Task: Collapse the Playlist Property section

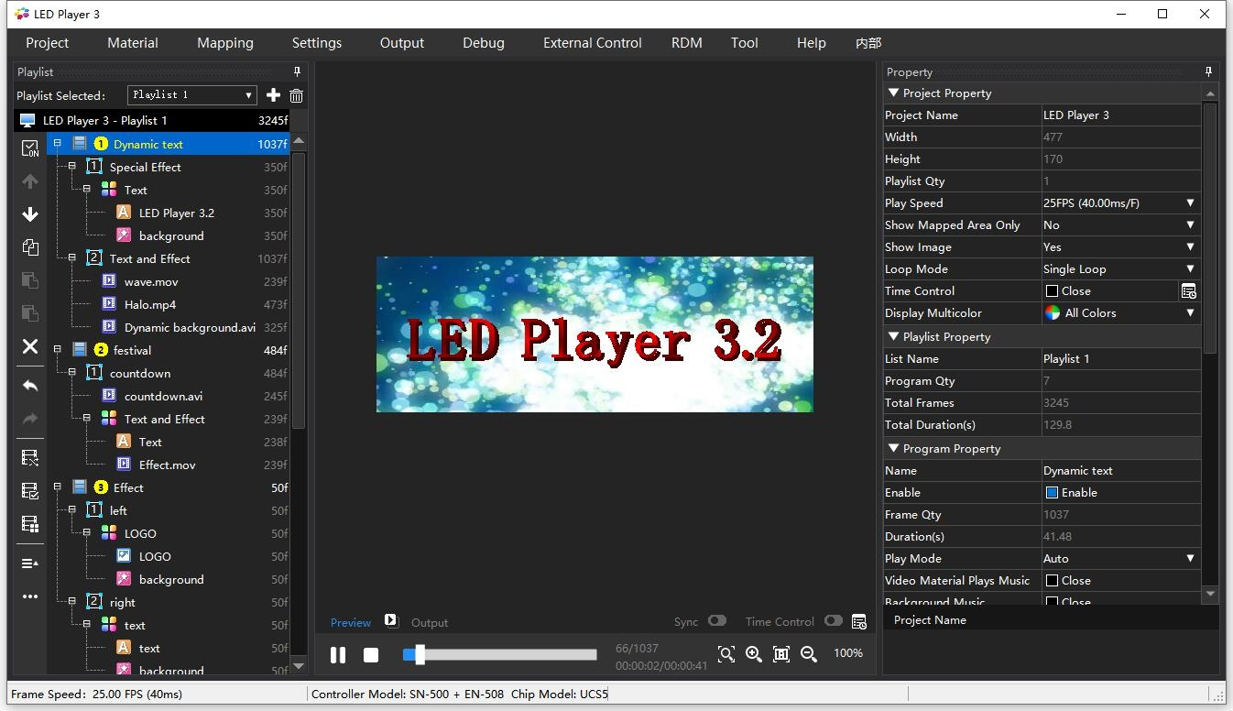Action: [893, 337]
